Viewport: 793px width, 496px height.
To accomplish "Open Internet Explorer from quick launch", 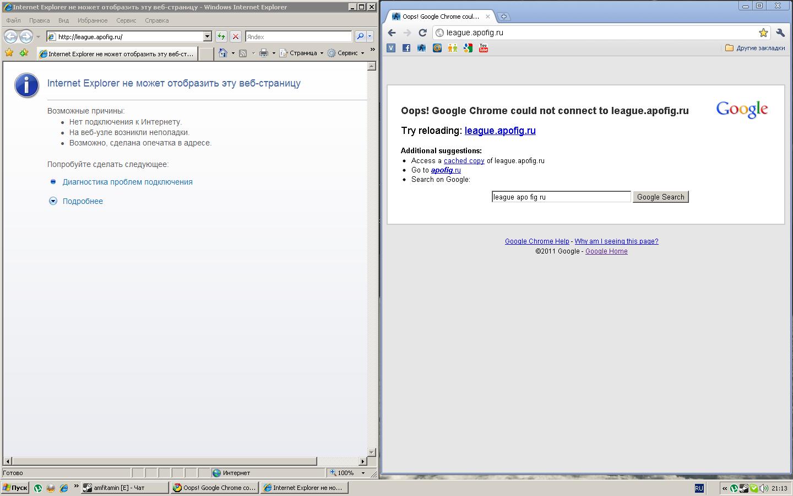I will tap(64, 488).
